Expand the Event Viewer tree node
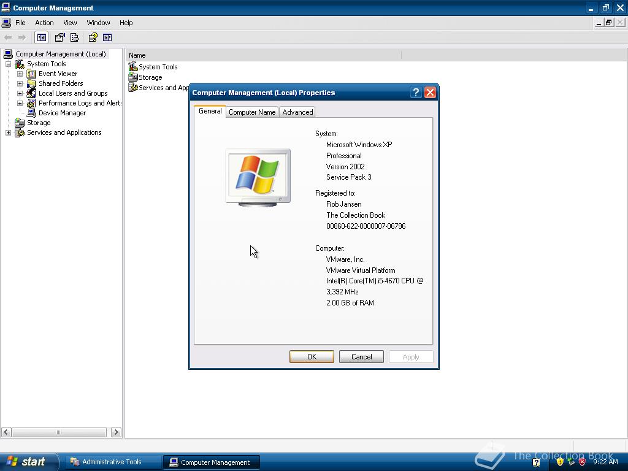628x471 pixels. pyautogui.click(x=20, y=74)
